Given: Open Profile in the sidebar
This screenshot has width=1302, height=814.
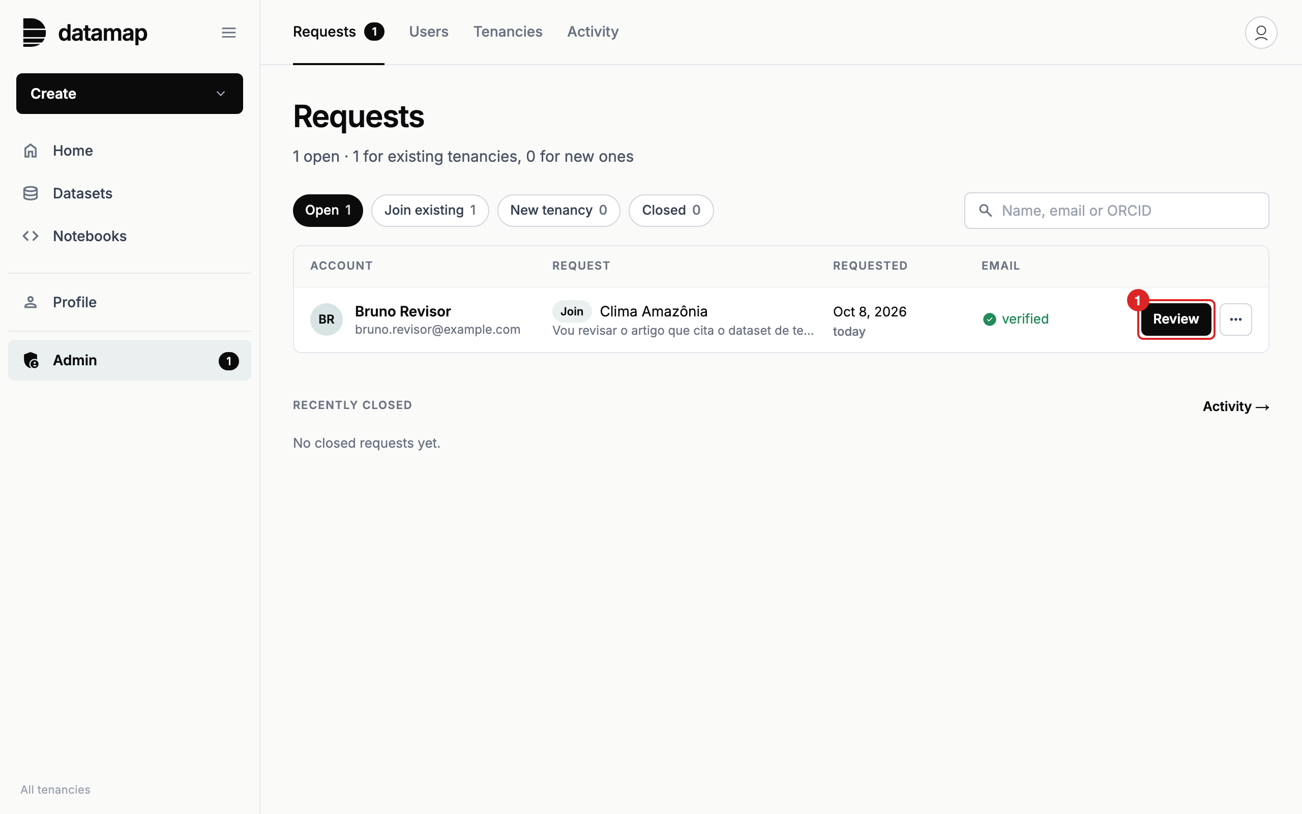Looking at the screenshot, I should pos(130,302).
